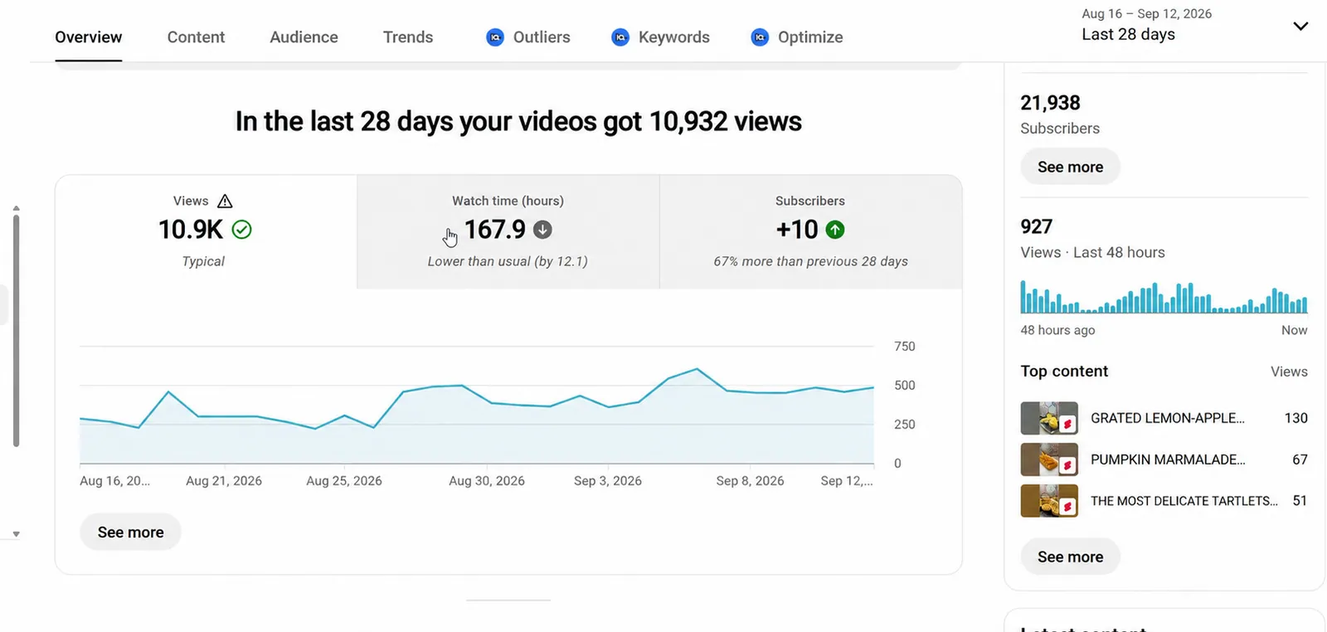1327x632 pixels.
Task: Click the green checkmark beside 10.9K
Action: click(241, 230)
